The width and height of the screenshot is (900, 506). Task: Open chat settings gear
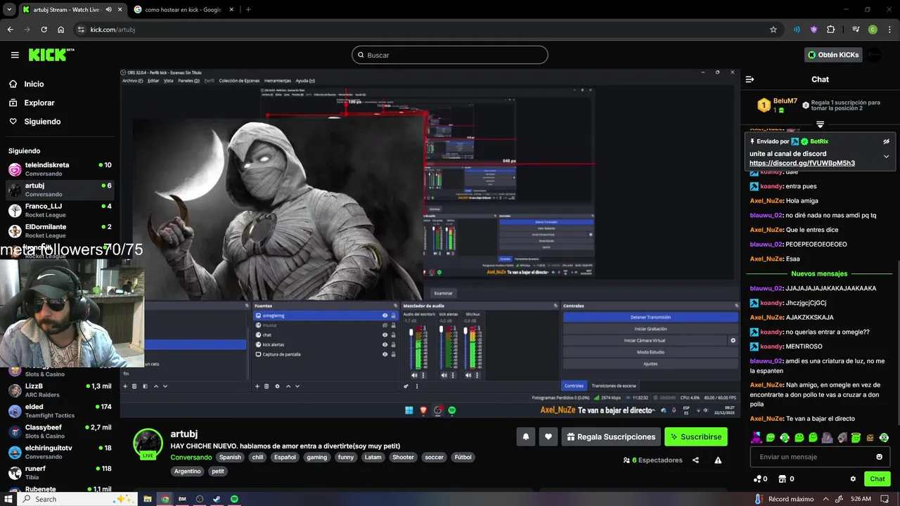click(x=853, y=479)
